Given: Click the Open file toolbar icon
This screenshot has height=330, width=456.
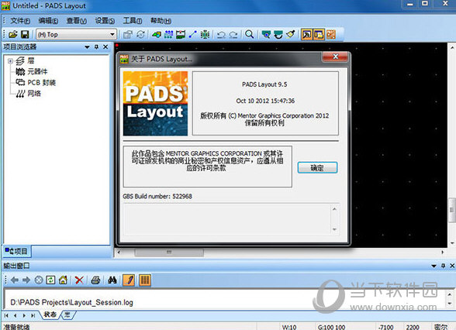Looking at the screenshot, I should 13,34.
